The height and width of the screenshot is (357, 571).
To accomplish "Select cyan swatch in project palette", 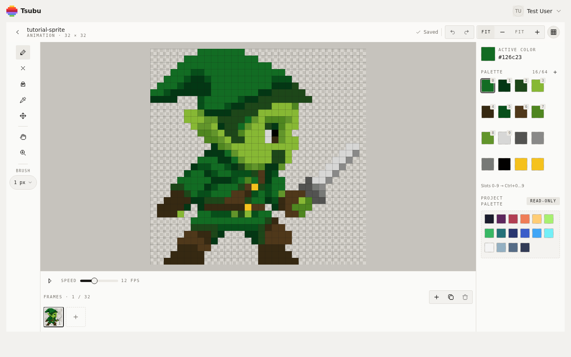I will tap(549, 233).
